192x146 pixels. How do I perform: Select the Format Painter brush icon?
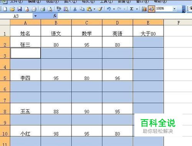(100, 9)
